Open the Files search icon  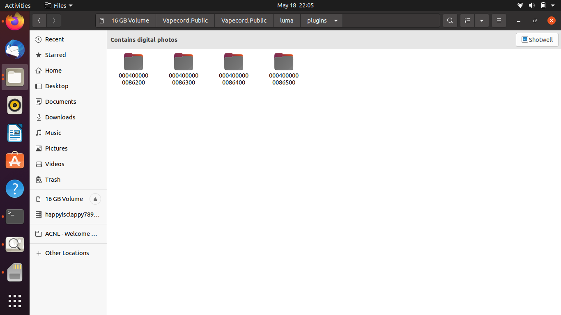(450, 21)
